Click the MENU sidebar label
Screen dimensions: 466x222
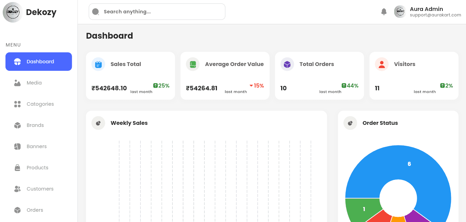(x=13, y=45)
